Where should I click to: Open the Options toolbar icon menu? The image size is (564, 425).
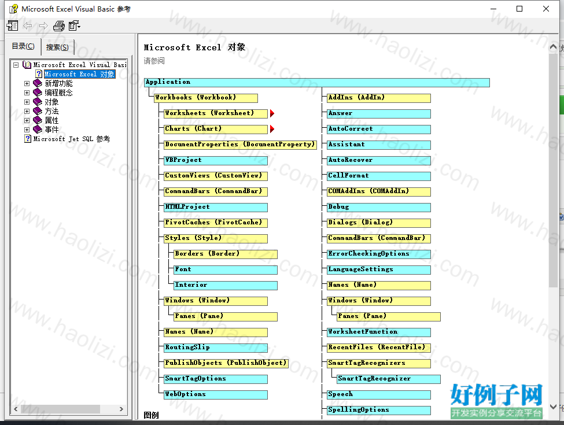[x=75, y=25]
